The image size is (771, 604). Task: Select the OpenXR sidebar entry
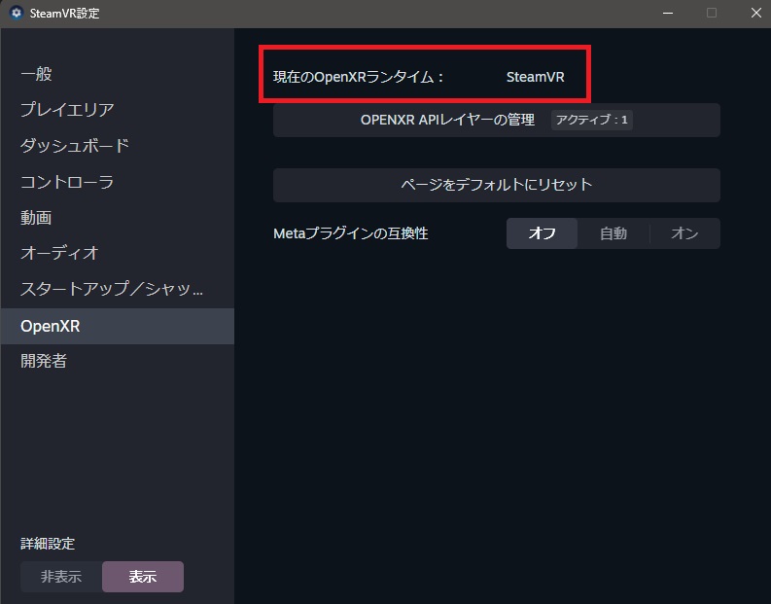[117, 326]
